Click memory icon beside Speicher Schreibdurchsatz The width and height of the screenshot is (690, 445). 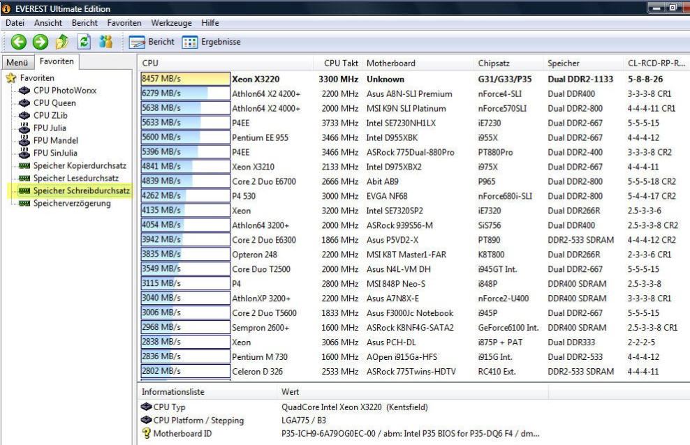[x=24, y=190]
